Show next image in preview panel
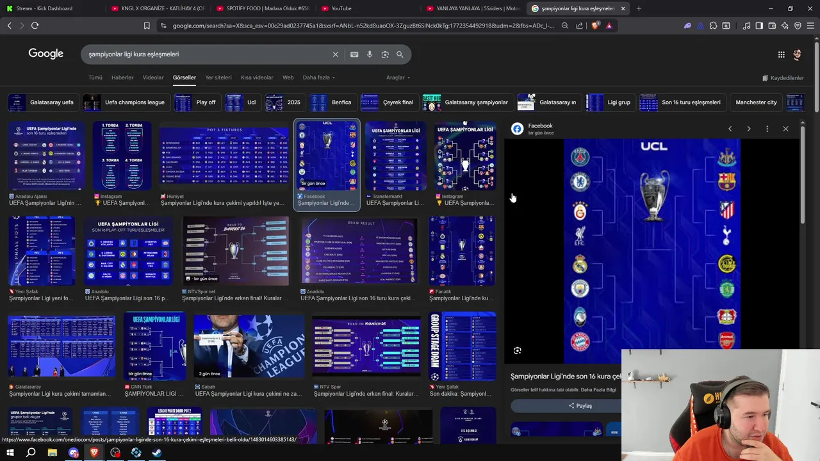 pos(748,129)
